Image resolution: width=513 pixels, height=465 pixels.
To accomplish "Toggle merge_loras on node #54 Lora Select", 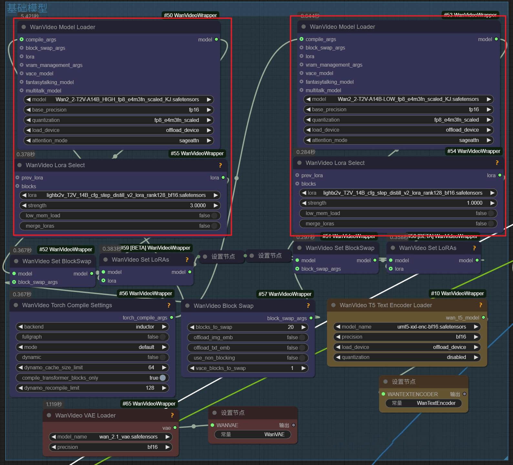I will (x=398, y=223).
